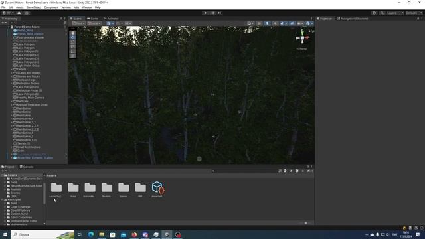Select the Rotate tool in scene overlay
This screenshot has width=425, height=239.
tap(72, 42)
